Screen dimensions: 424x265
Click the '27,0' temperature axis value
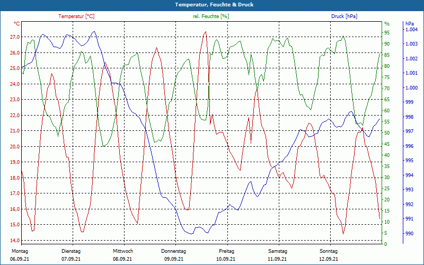pos(15,37)
